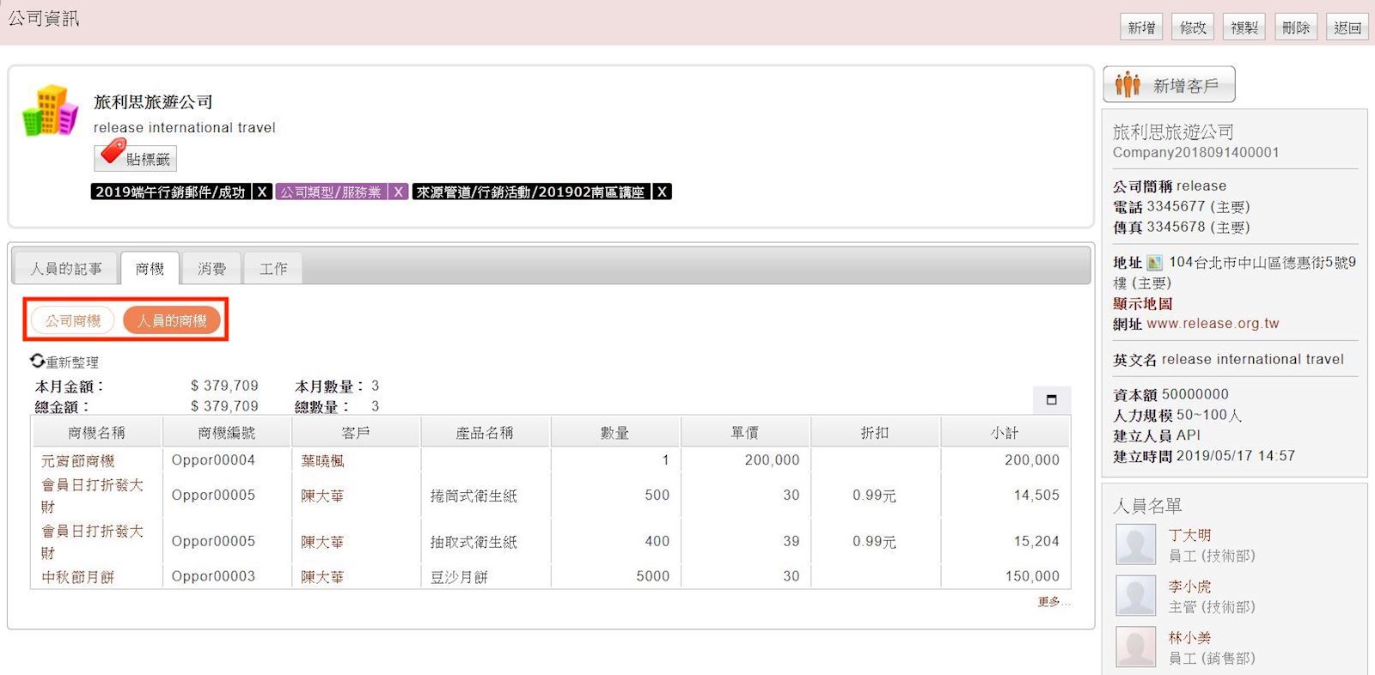Click the 返回 button
Image resolution: width=1375 pixels, height=675 pixels.
tap(1347, 27)
